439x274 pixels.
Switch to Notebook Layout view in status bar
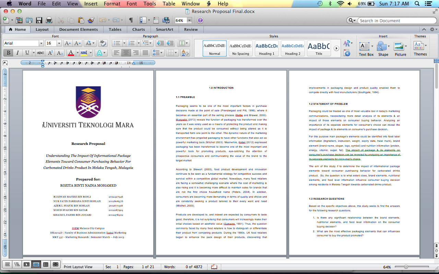(x=46, y=264)
